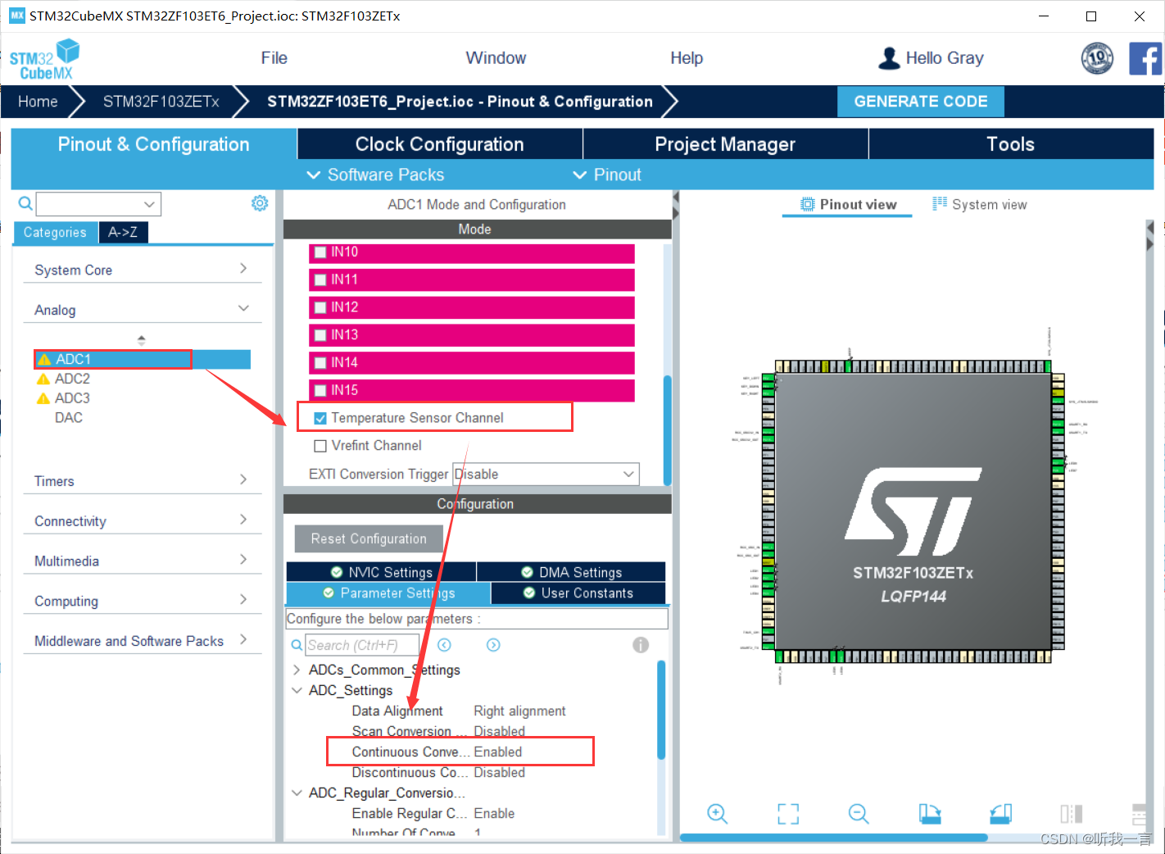
Task: Click the zoom in icon below chip
Action: (717, 813)
